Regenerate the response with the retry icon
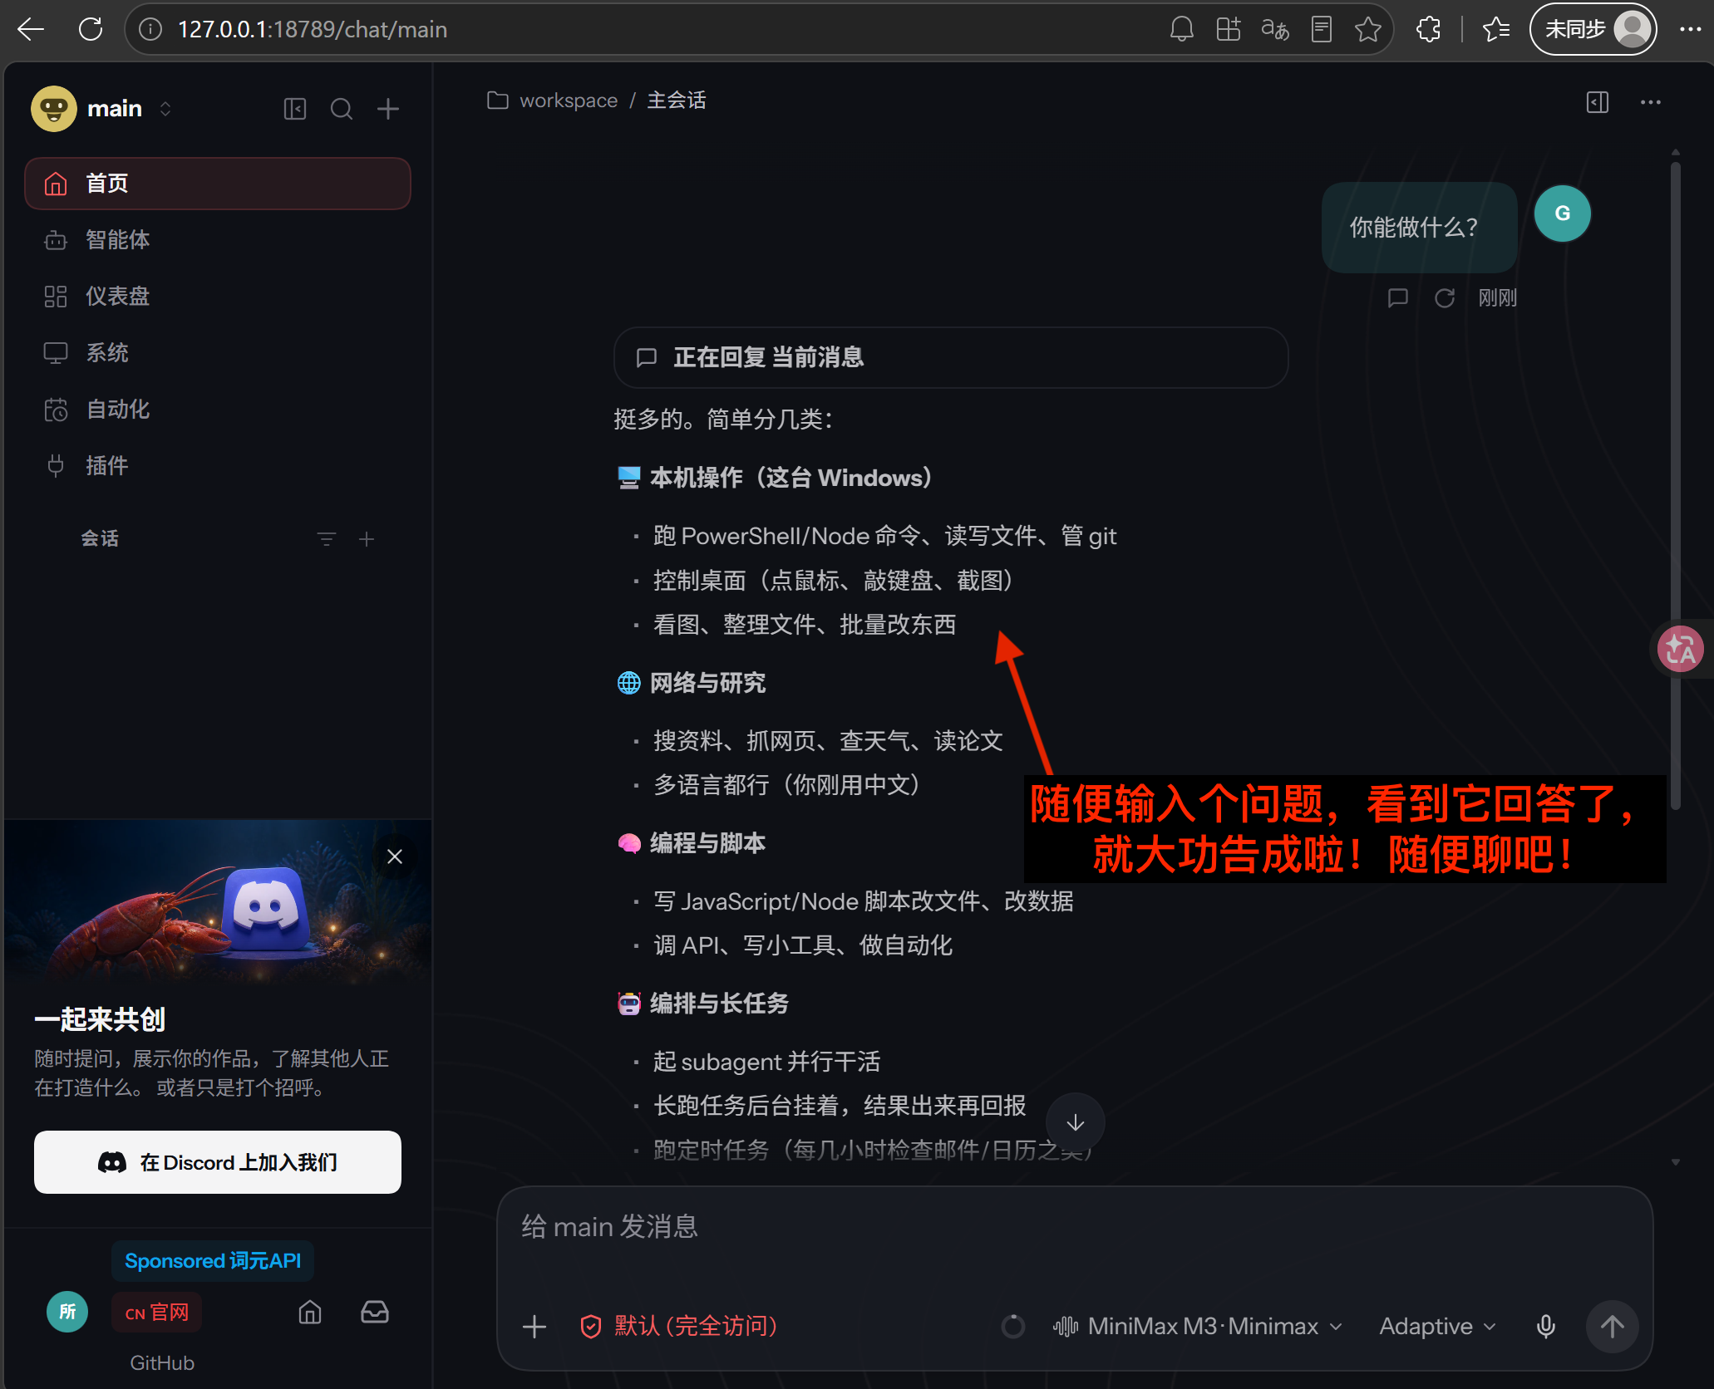The width and height of the screenshot is (1714, 1389). (x=1445, y=297)
